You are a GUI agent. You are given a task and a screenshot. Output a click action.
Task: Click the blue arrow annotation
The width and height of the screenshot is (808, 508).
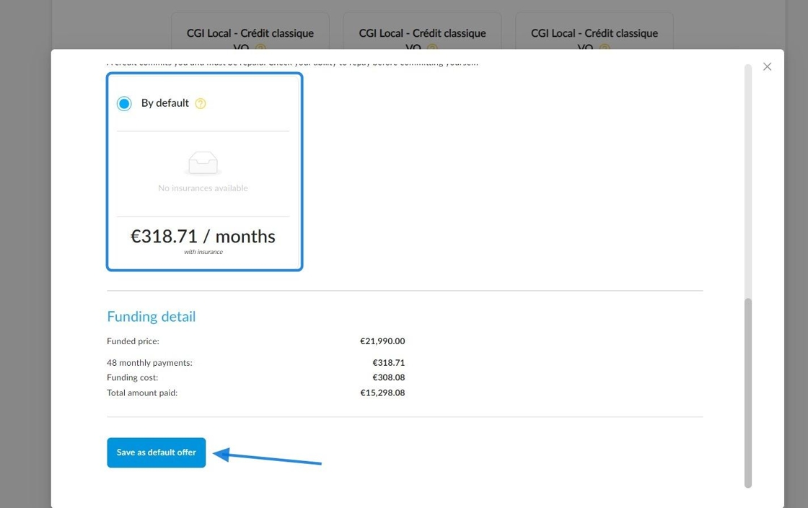click(267, 457)
